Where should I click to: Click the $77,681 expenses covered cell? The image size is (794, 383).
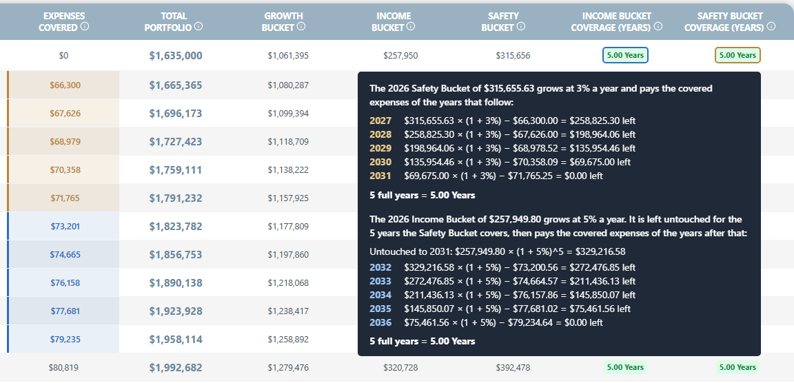(65, 311)
